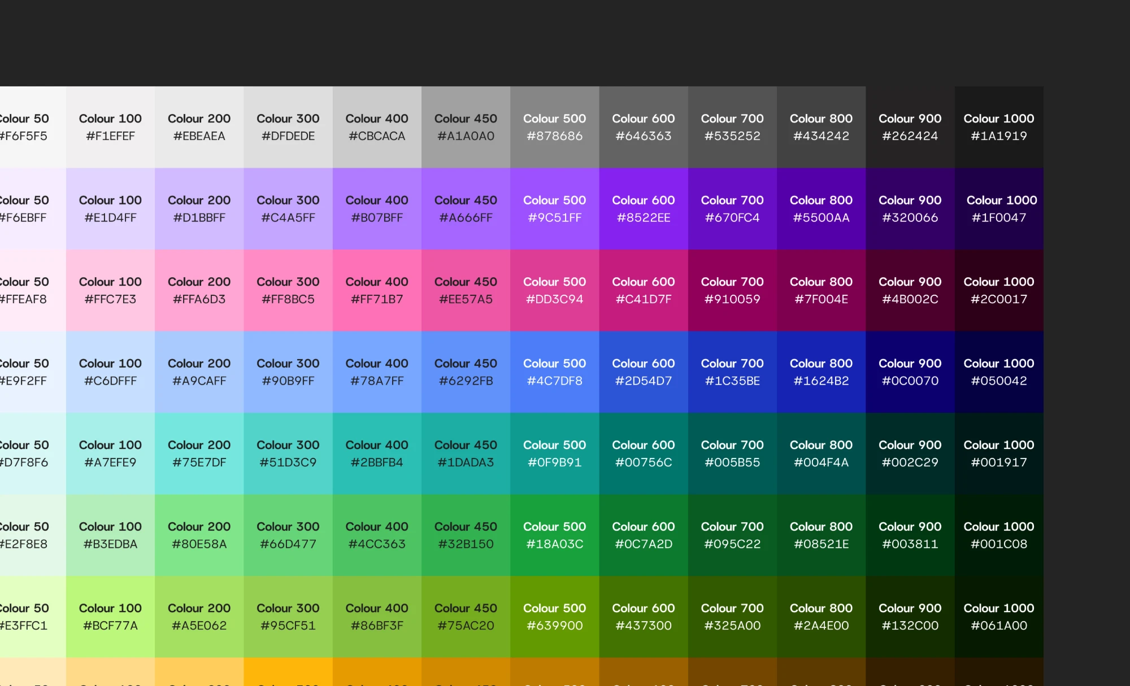Image resolution: width=1130 pixels, height=686 pixels.
Task: Click blue Colour 500 #4C7DF8
Action: pyautogui.click(x=555, y=372)
